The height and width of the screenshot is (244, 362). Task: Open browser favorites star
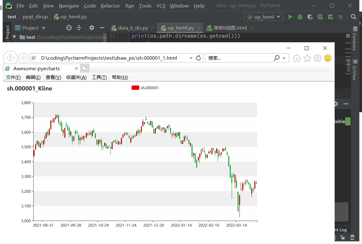(x=307, y=58)
